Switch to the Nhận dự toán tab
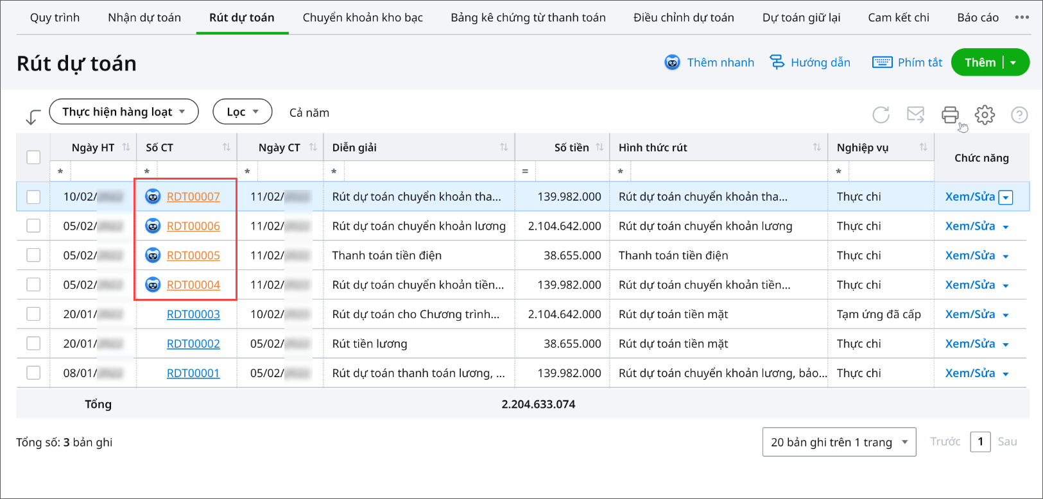This screenshot has height=499, width=1043. click(x=144, y=17)
